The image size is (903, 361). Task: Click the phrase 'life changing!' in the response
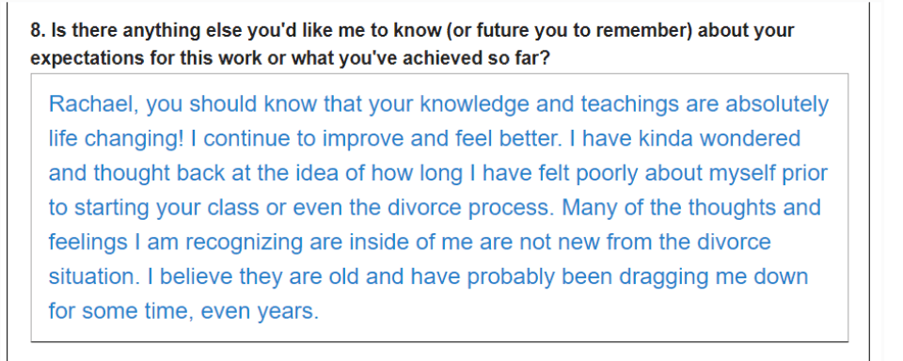click(115, 139)
